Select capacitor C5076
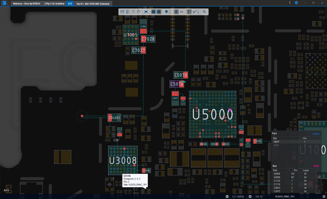This screenshot has width=327, height=199. 177,84
